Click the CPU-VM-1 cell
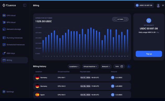 tap(62, 78)
